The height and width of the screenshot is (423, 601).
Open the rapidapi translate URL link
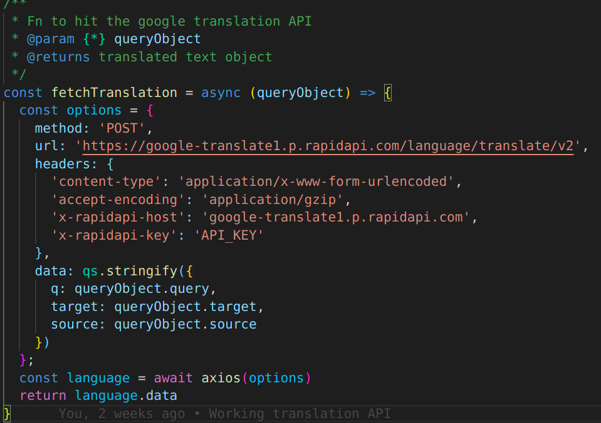[328, 146]
